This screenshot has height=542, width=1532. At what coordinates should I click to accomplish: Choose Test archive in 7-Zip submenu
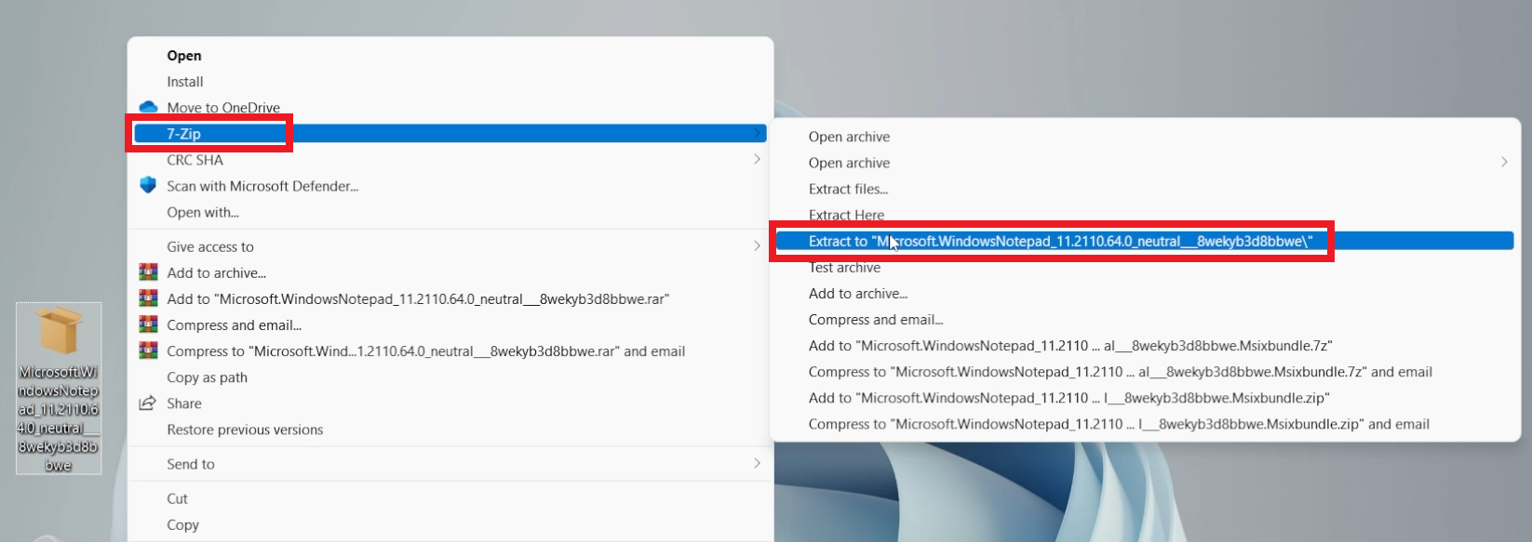844,267
